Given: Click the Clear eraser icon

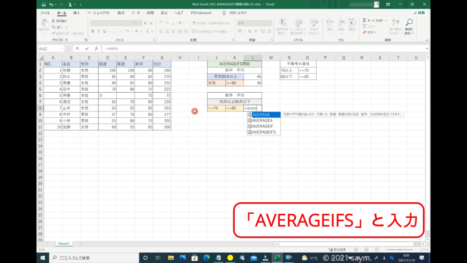Looking at the screenshot, I should tap(365, 32).
